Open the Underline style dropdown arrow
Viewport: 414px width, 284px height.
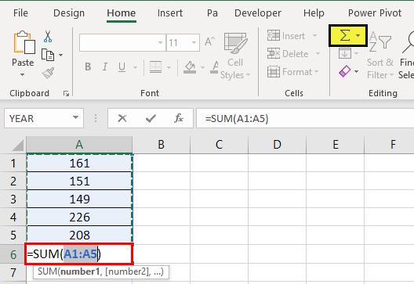pyautogui.click(x=135, y=67)
